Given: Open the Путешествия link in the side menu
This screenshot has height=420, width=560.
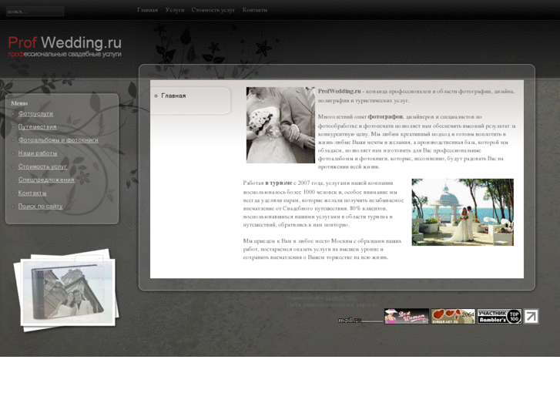Looking at the screenshot, I should pos(38,127).
